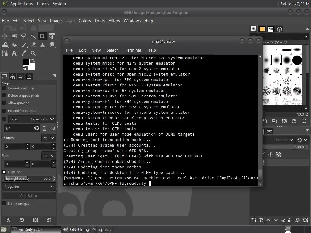Screen dimensions: 311x233
Task: Adjust the Highlight opacity slider
Action: [28, 178]
